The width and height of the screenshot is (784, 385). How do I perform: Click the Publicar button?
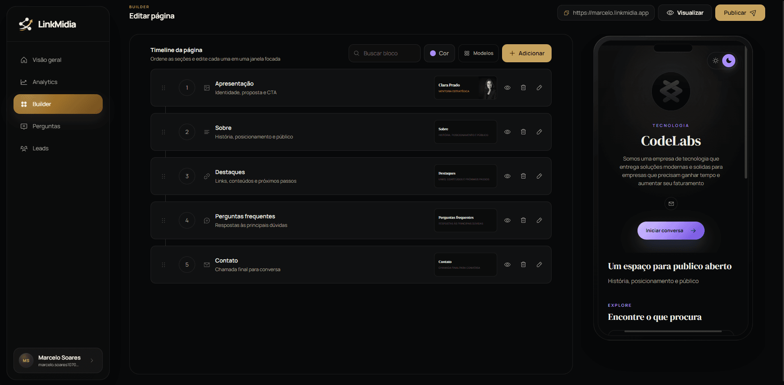coord(740,13)
